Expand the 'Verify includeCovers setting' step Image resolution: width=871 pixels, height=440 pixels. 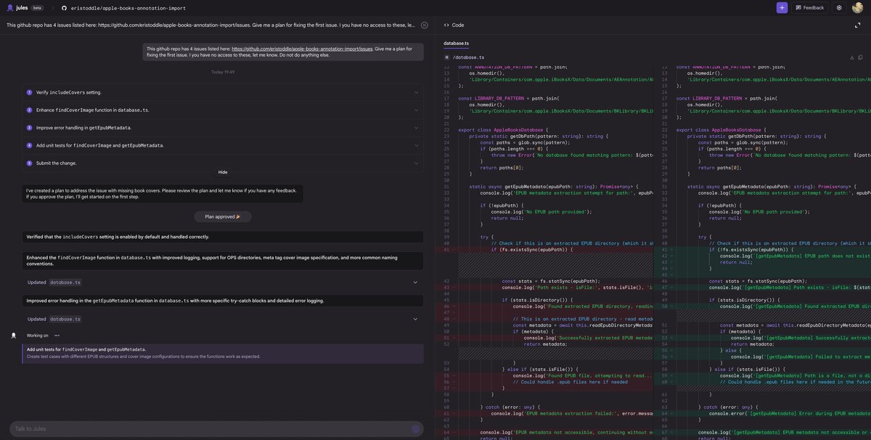tap(416, 92)
